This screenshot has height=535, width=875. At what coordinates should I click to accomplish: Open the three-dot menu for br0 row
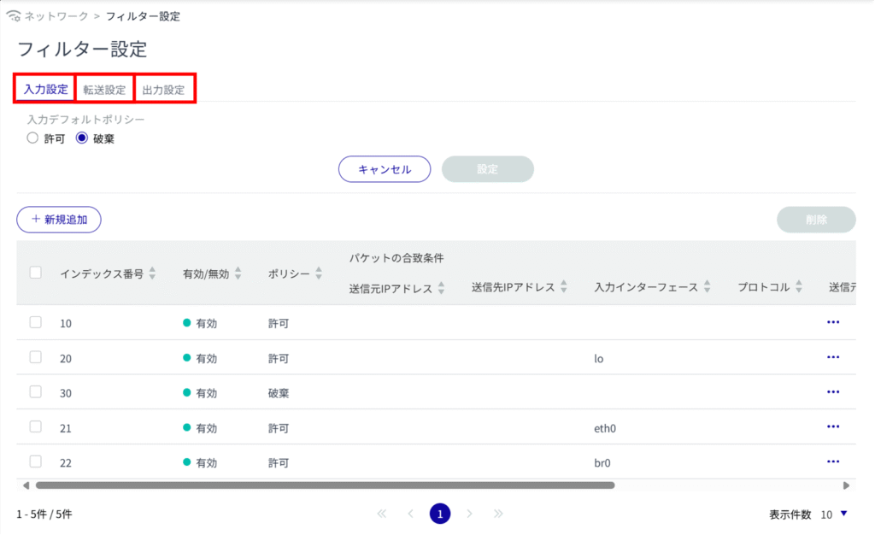[x=833, y=462]
